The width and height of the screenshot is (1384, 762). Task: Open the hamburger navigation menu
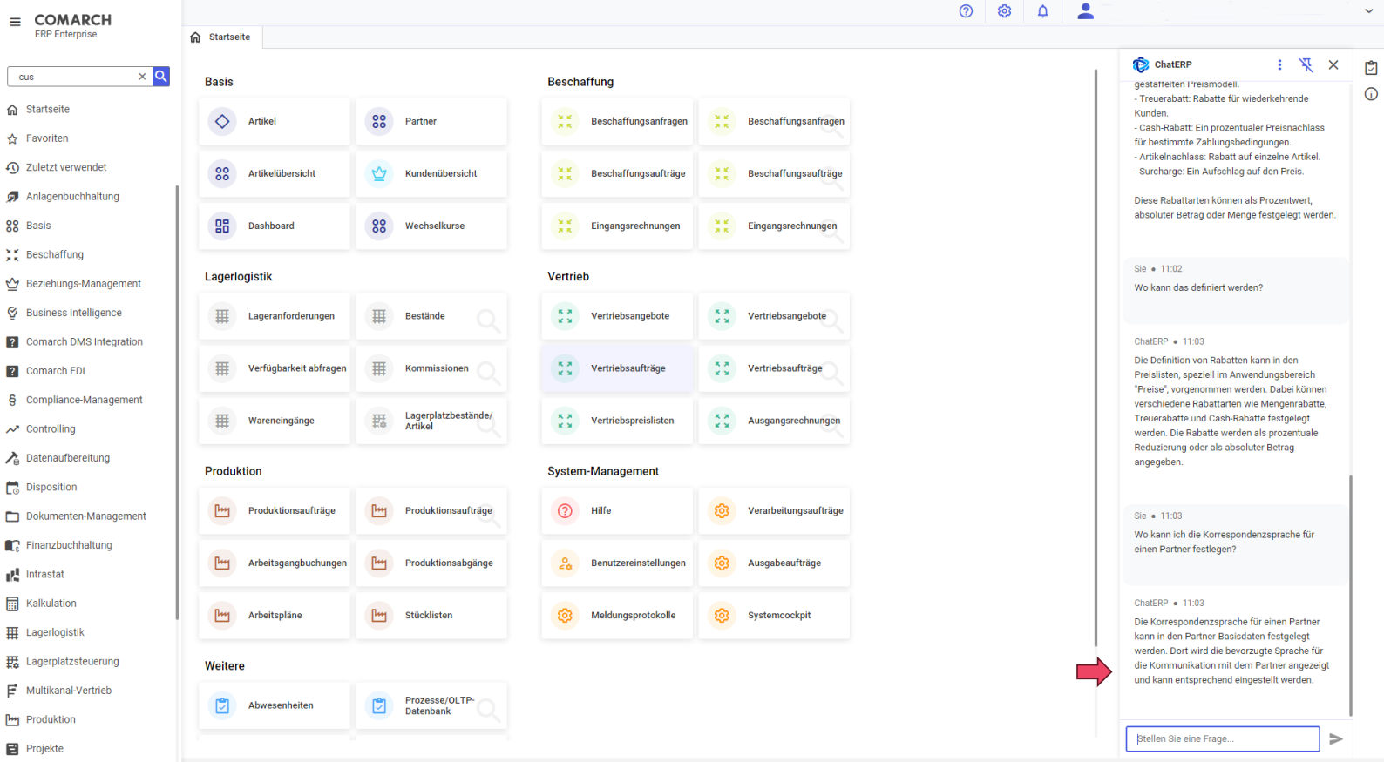coord(15,22)
